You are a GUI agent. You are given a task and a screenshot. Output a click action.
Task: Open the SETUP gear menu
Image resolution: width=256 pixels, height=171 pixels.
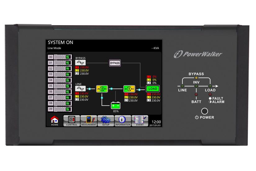point(106,121)
